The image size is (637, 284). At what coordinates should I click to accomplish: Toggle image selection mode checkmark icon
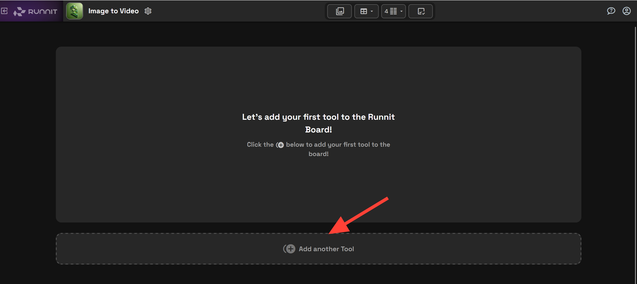(x=421, y=11)
